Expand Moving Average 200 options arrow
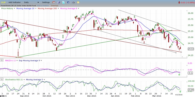 click(58, 9)
